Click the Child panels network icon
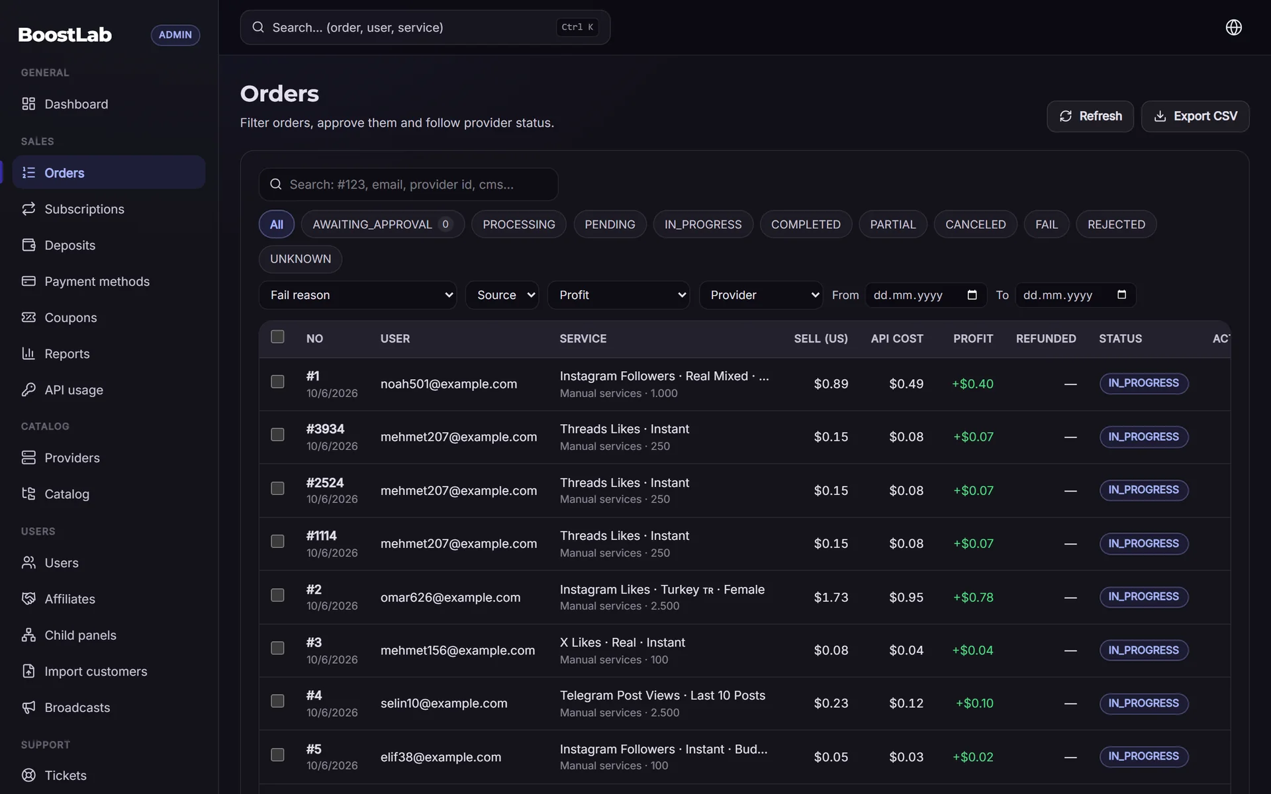The height and width of the screenshot is (794, 1271). tap(28, 635)
